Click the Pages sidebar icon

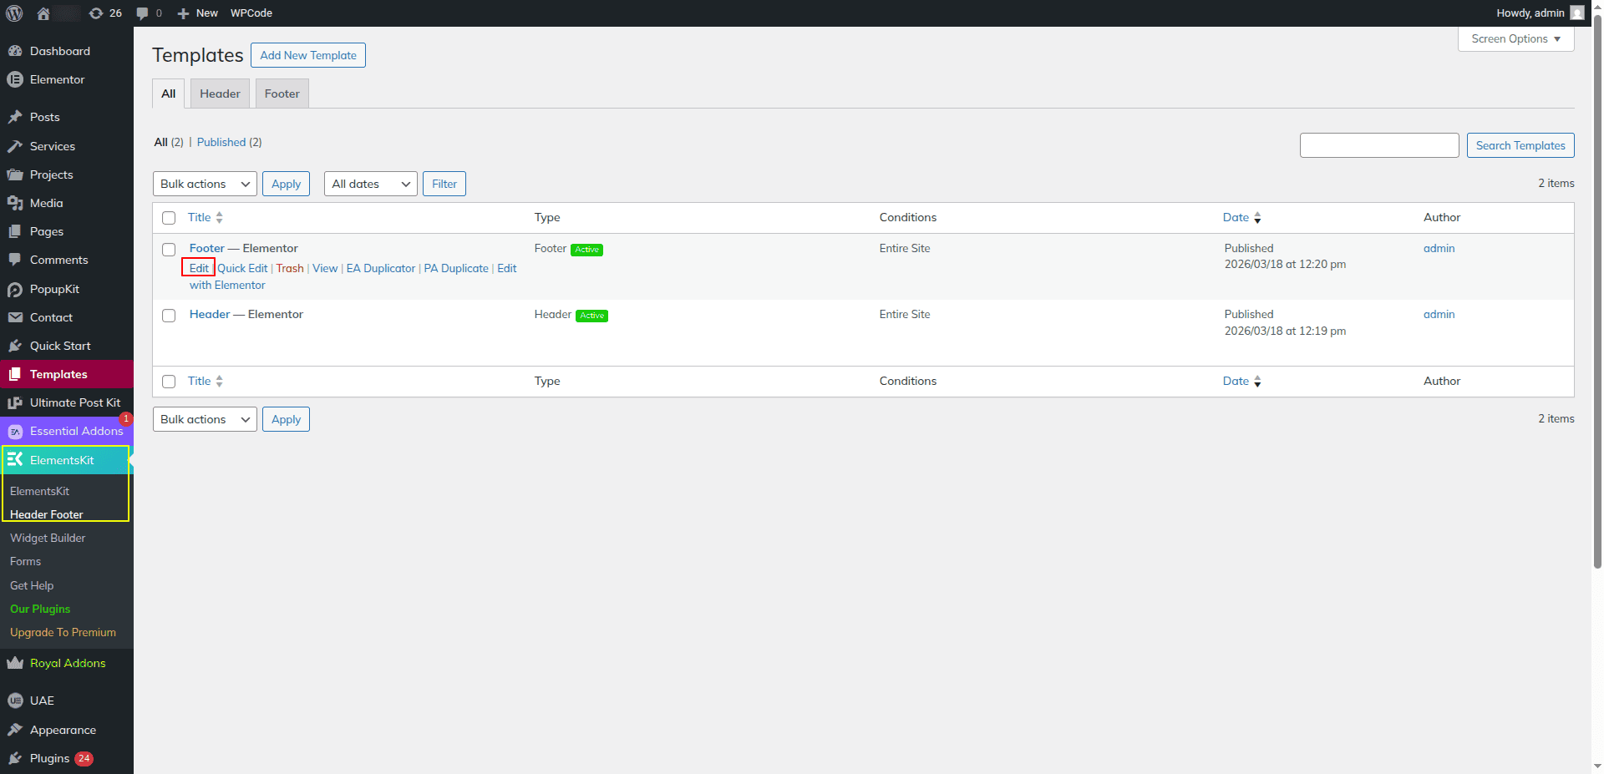pos(15,231)
